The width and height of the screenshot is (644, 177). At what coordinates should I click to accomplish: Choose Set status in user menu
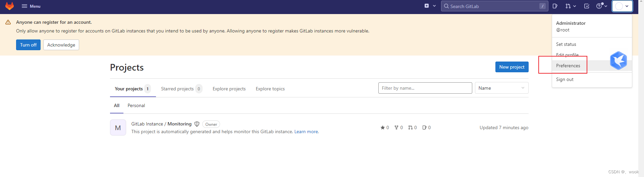coord(566,44)
